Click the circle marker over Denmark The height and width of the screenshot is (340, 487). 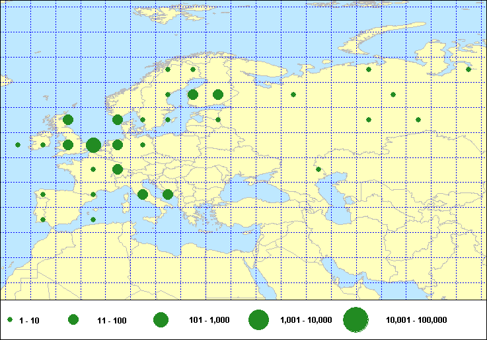coord(118,120)
